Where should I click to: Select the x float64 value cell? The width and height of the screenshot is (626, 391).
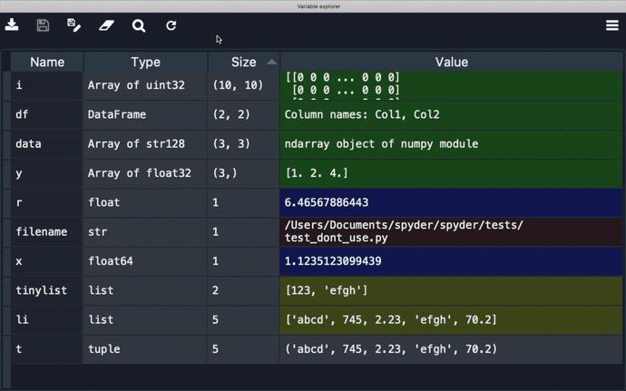point(451,261)
